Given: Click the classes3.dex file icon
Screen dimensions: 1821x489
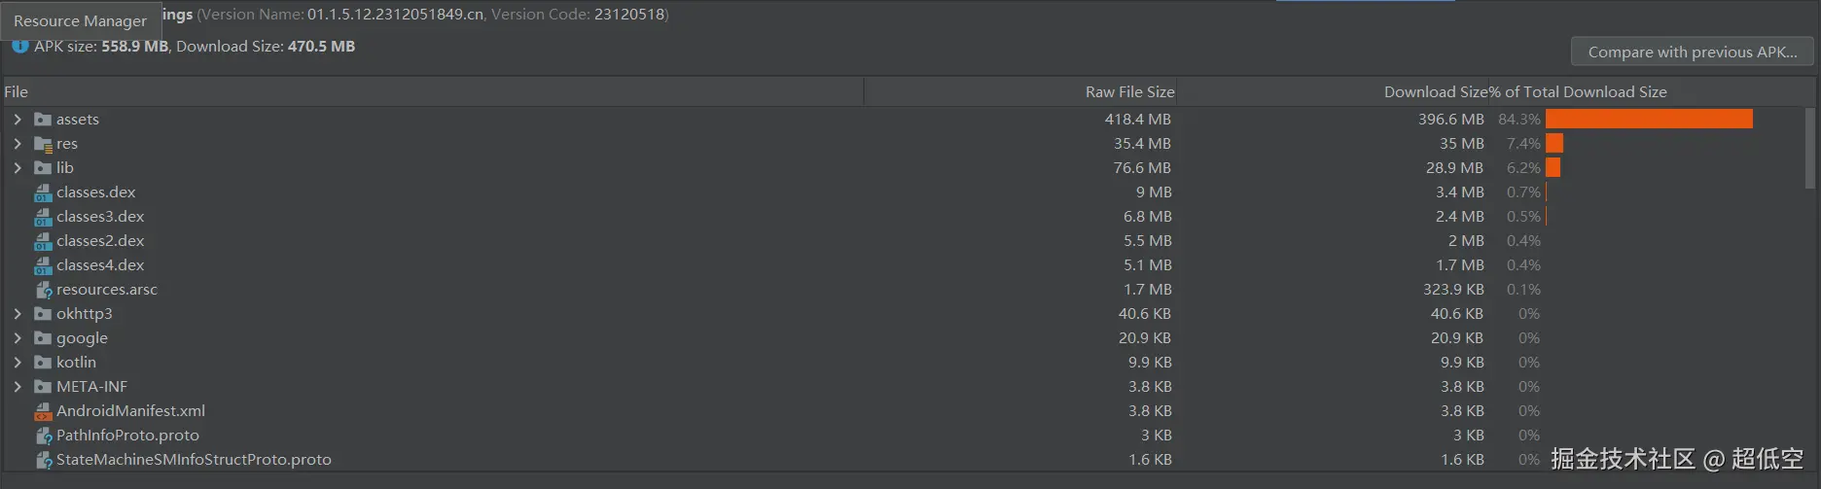Looking at the screenshot, I should [43, 217].
